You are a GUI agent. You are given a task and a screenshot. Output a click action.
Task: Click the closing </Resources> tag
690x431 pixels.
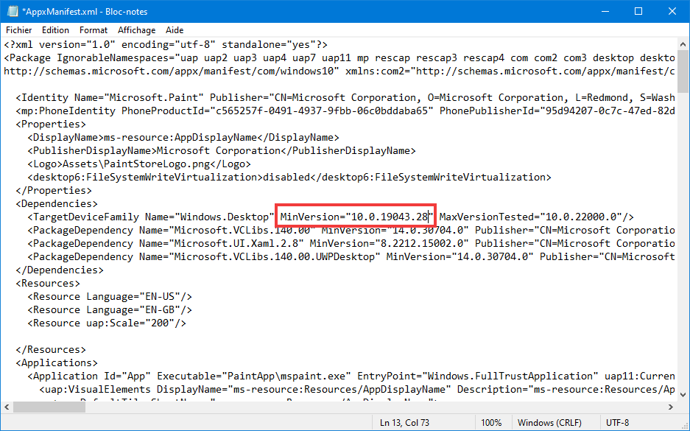pyautogui.click(x=51, y=349)
